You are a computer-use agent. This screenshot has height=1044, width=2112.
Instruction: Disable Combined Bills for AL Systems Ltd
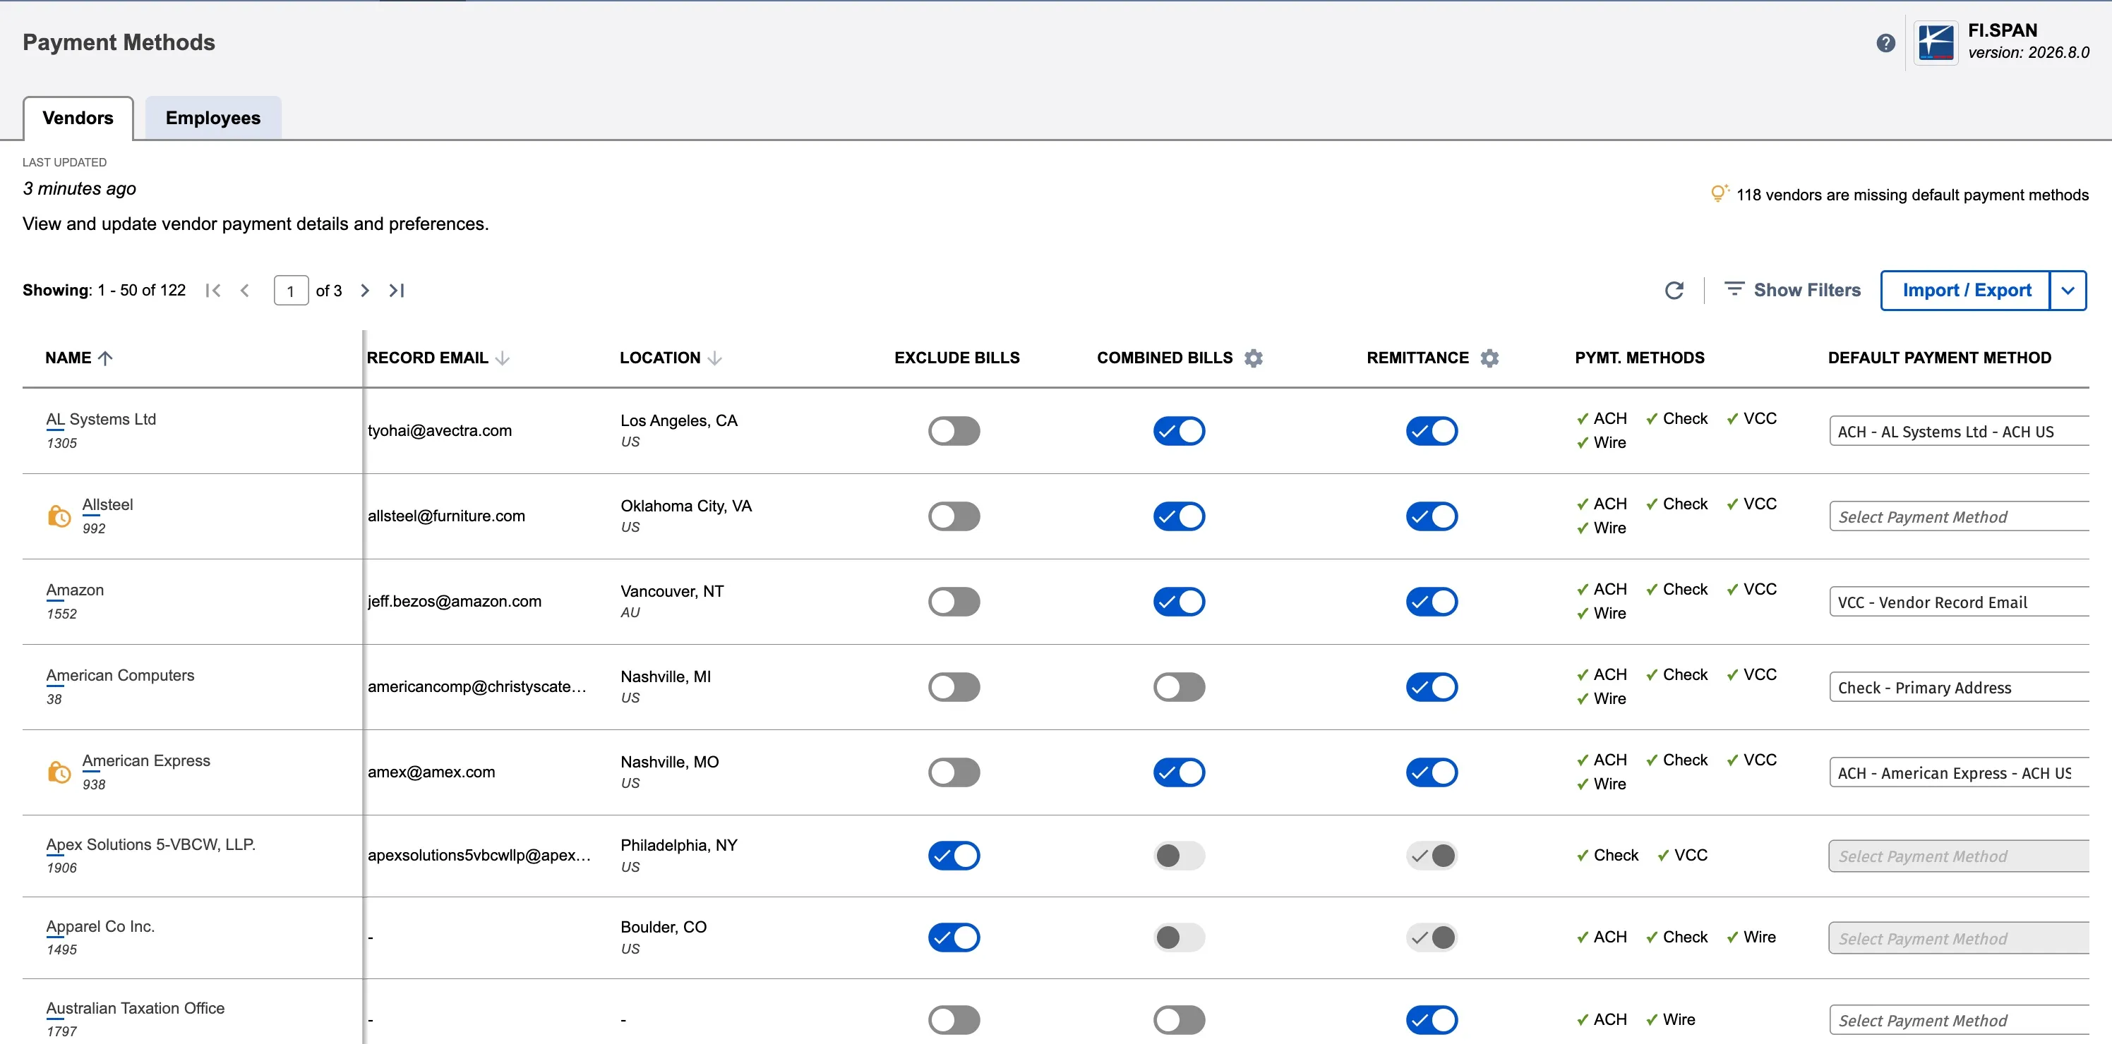point(1179,431)
